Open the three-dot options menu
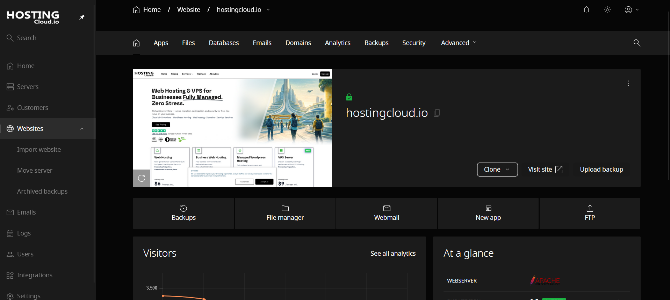This screenshot has width=670, height=300. click(x=628, y=83)
